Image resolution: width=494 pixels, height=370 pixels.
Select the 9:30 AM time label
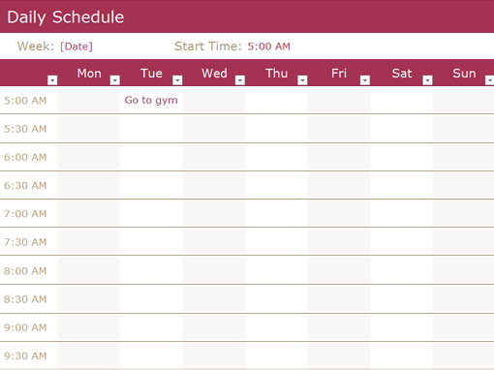(x=25, y=355)
